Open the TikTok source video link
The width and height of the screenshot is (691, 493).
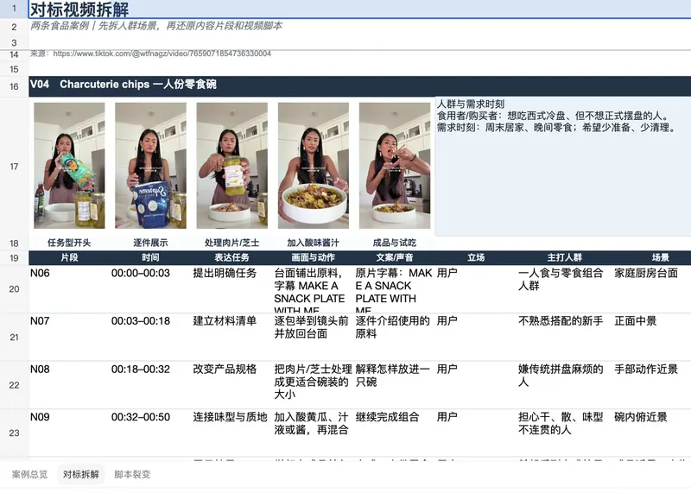pos(162,54)
